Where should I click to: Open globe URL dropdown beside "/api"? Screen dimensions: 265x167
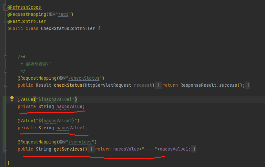(52, 15)
